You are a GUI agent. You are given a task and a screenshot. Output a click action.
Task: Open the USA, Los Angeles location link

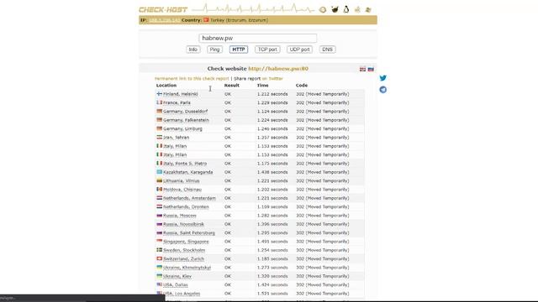pos(182,294)
